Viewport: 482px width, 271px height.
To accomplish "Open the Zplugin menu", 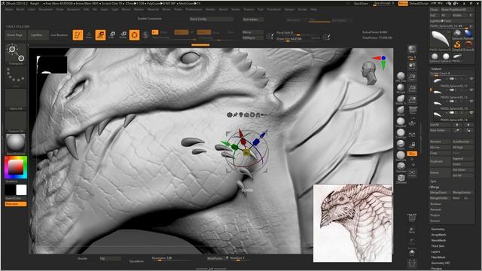I will click(289, 10).
